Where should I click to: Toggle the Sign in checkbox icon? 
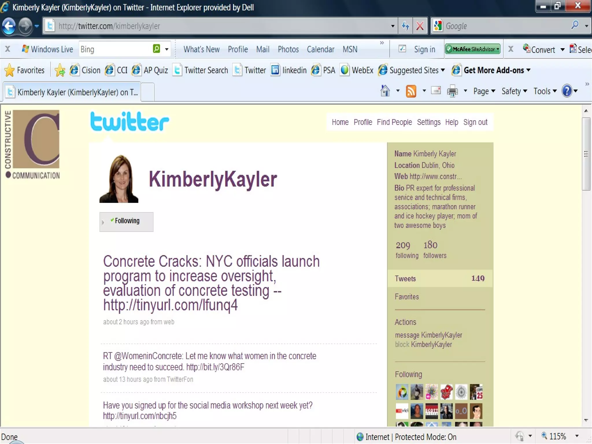[x=402, y=49]
